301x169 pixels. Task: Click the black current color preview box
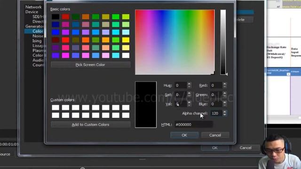[146, 105]
